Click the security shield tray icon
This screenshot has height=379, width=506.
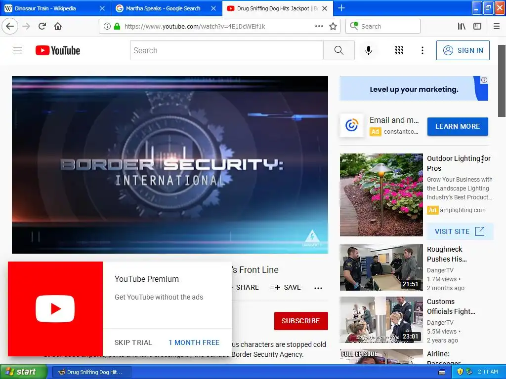(460, 372)
